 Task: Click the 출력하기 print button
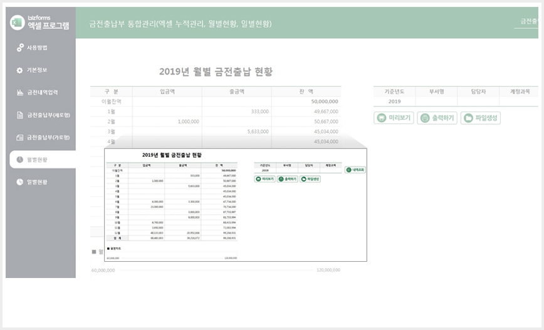point(437,118)
